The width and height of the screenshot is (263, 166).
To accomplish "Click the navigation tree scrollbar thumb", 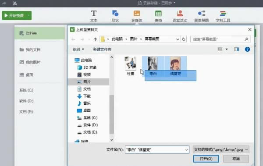I will click(112, 114).
